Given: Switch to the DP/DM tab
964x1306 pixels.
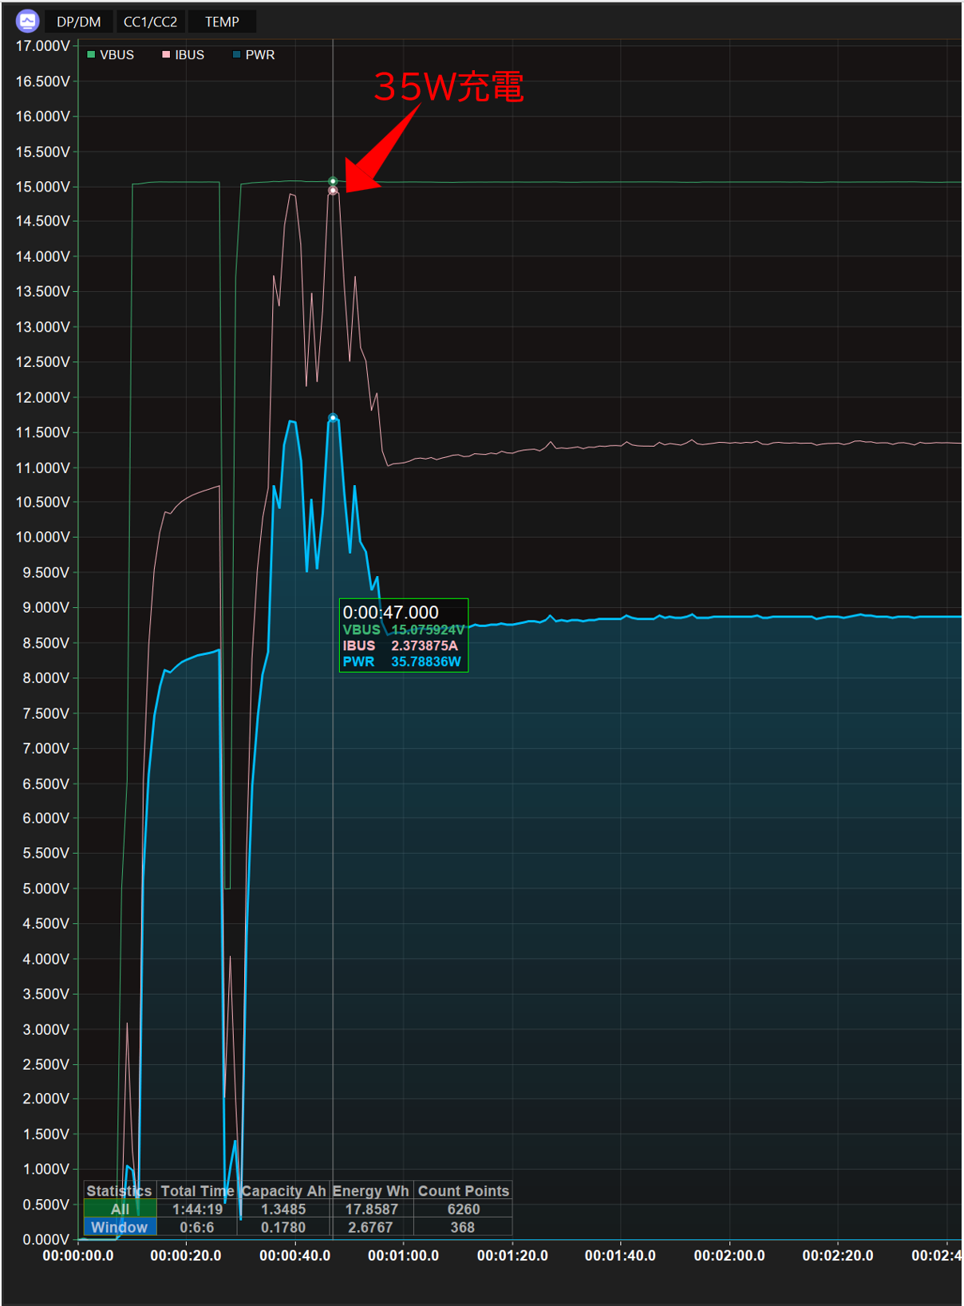Looking at the screenshot, I should point(78,22).
